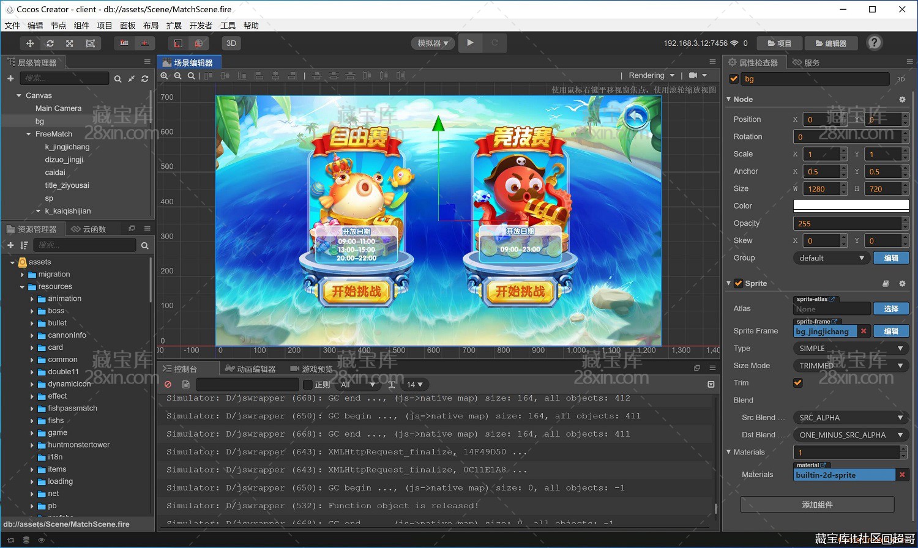Image resolution: width=918 pixels, height=548 pixels.
Task: Open the console font size 14 dropdown
Action: tap(414, 385)
